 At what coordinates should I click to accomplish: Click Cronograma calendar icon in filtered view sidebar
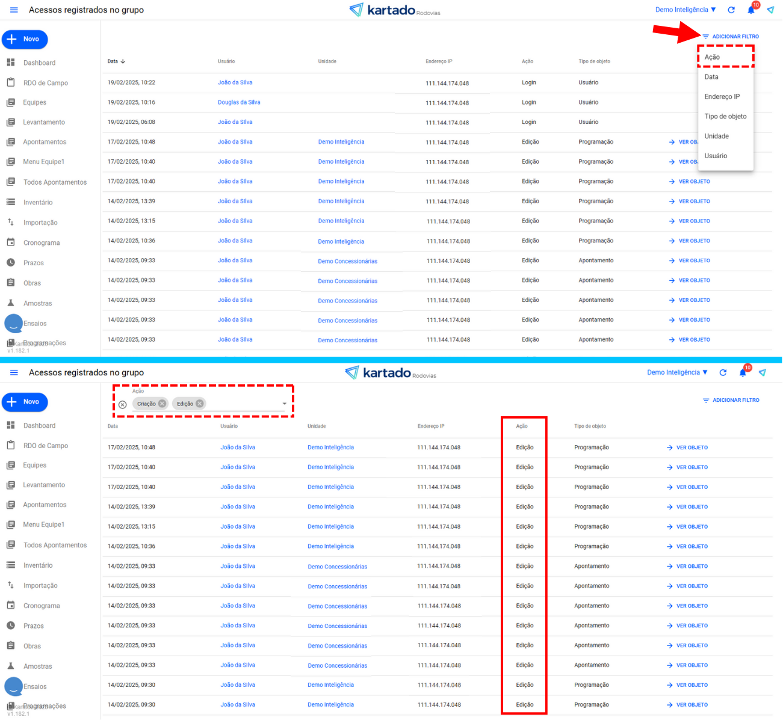tap(11, 605)
